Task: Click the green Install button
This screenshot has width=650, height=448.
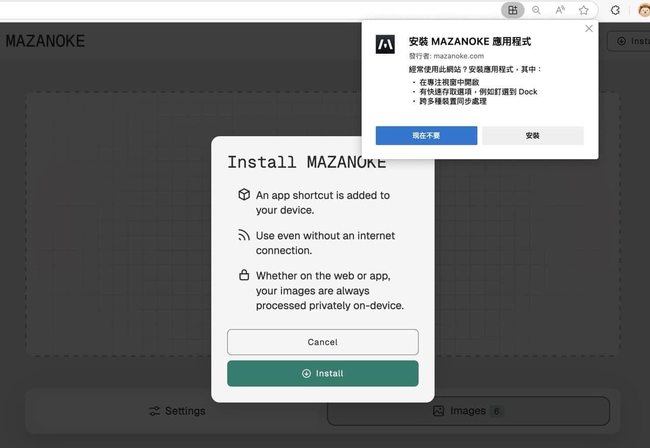Action: (x=323, y=374)
